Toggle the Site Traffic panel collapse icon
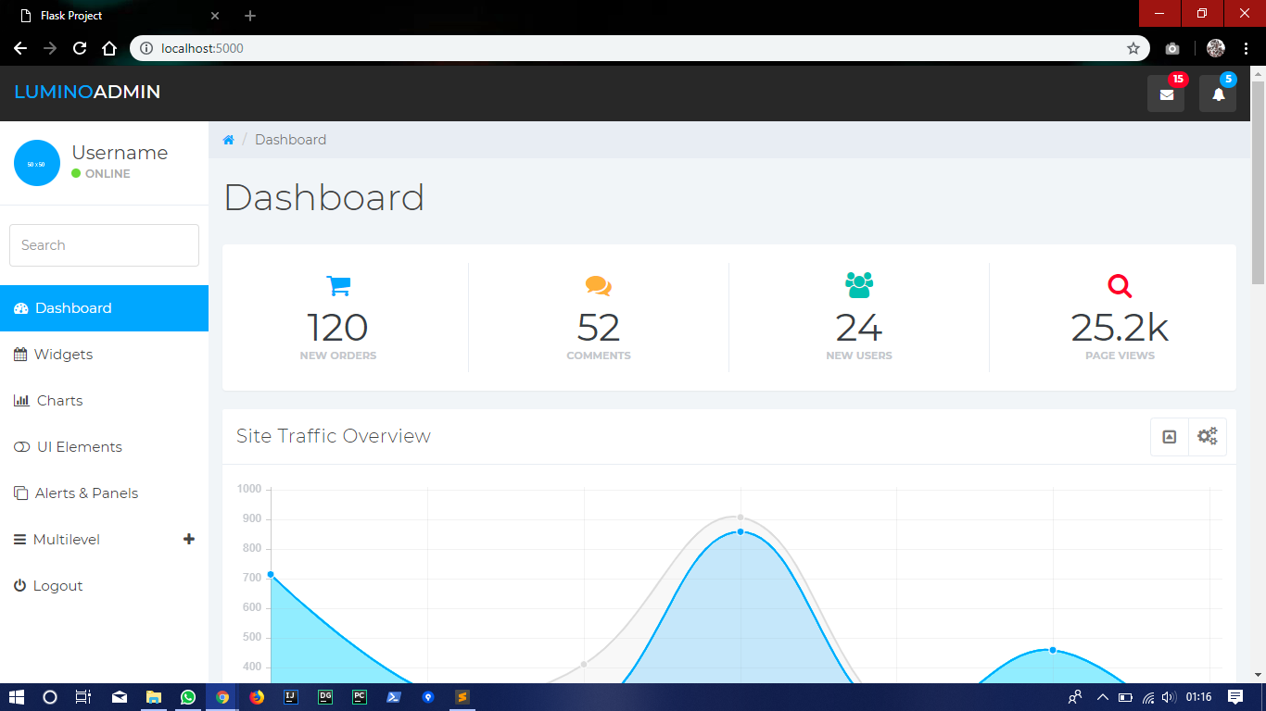 1170,437
